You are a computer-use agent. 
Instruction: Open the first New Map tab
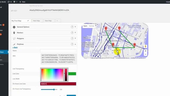tap(37, 21)
